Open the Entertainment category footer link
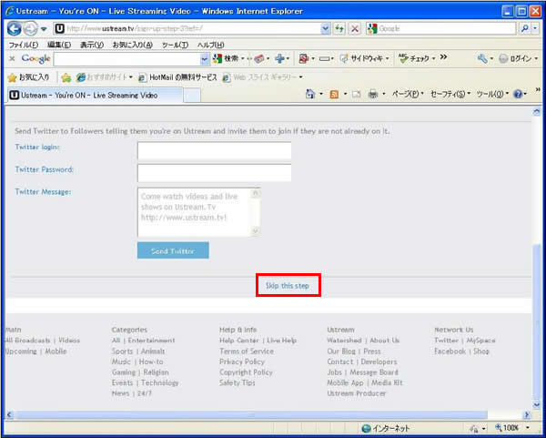The height and width of the screenshot is (438, 546). click(x=151, y=341)
